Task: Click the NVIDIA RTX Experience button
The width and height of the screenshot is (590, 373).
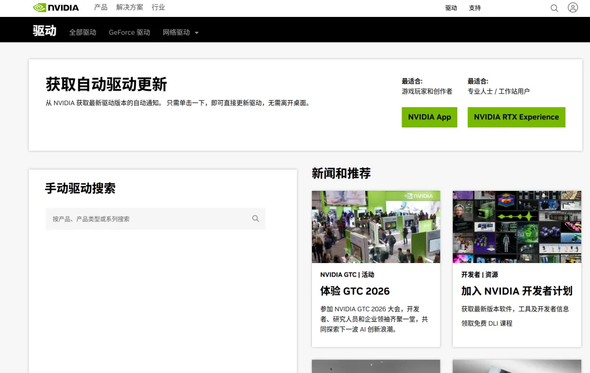Action: pos(516,117)
